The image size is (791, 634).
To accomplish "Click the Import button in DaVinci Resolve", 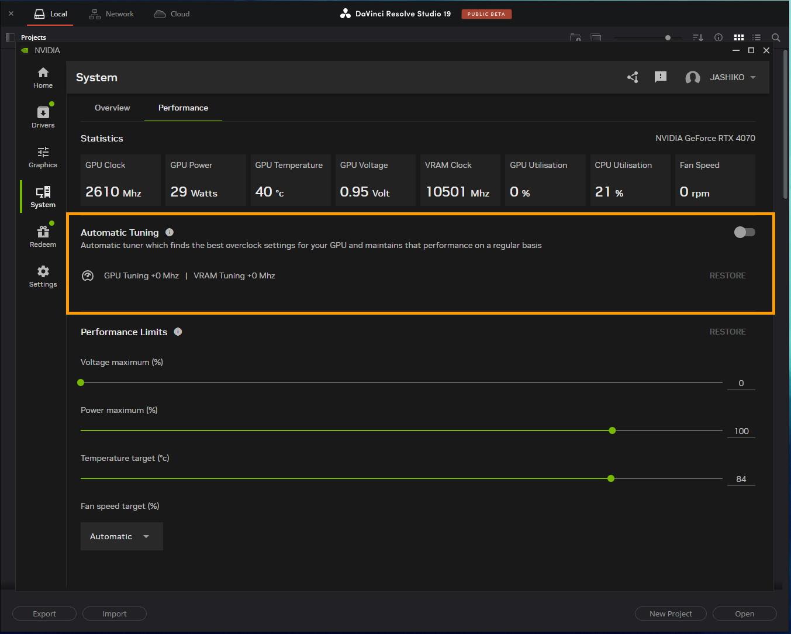I will pos(115,614).
